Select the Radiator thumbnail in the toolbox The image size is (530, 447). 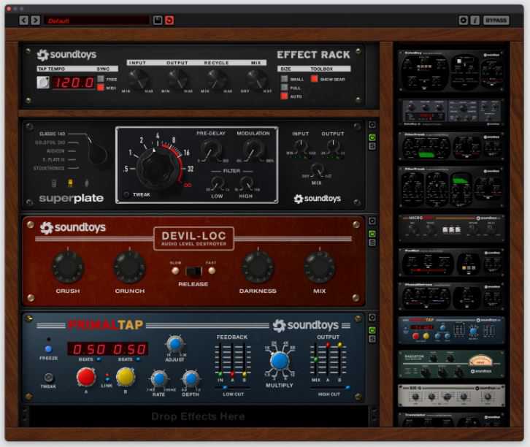click(x=451, y=364)
